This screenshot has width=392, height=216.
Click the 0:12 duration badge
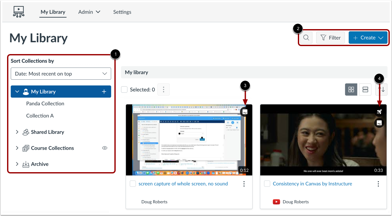point(244,170)
